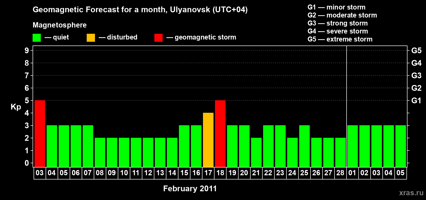Click the green bar for February 28
The width and height of the screenshot is (426, 200).
tap(341, 152)
